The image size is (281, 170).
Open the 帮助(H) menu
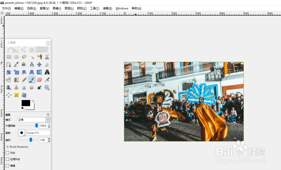[x=137, y=8]
